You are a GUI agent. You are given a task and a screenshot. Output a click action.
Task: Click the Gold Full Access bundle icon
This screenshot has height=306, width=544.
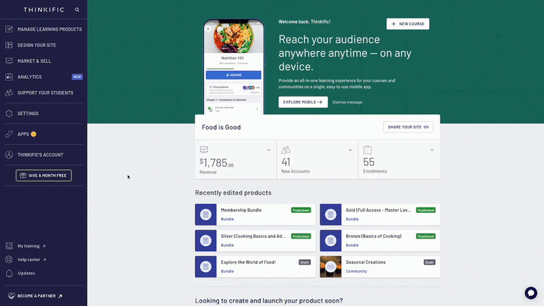pos(330,214)
